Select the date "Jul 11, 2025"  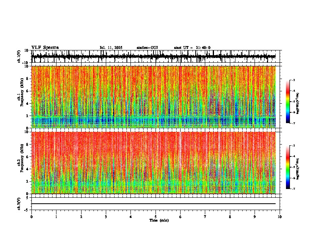click(111, 48)
